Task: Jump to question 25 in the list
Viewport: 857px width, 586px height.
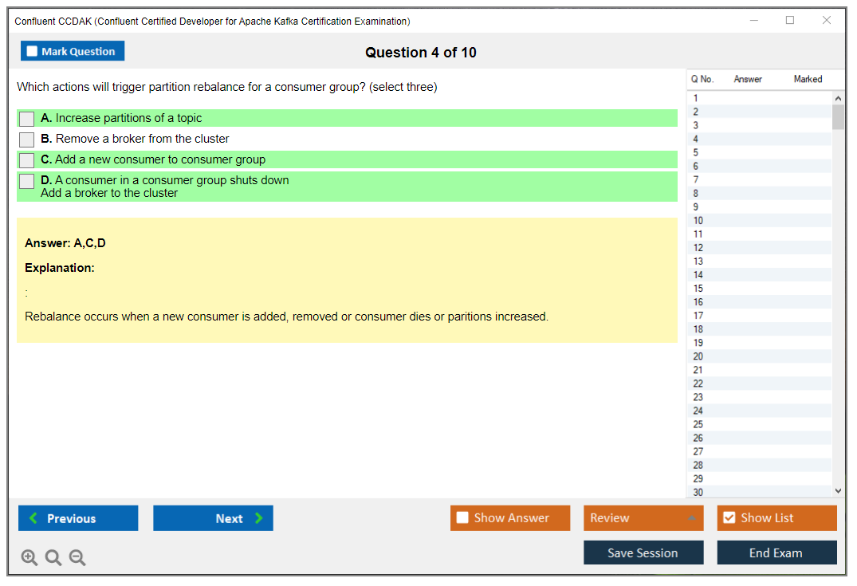Action: click(x=698, y=424)
